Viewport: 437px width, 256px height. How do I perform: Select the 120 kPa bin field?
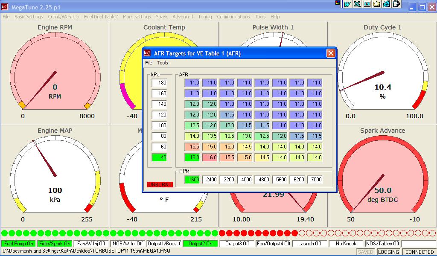click(x=159, y=114)
